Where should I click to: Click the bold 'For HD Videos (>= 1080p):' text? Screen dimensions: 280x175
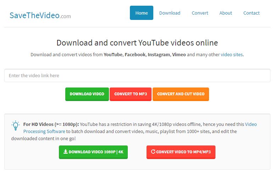pos(51,124)
